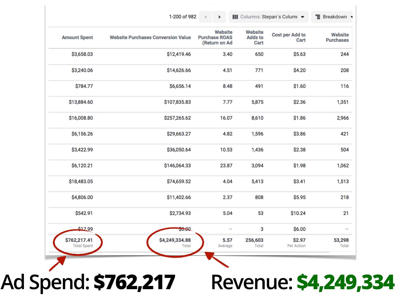Open the Columns: Stepan's Columns dropdown
This screenshot has width=397, height=297.
click(x=269, y=17)
